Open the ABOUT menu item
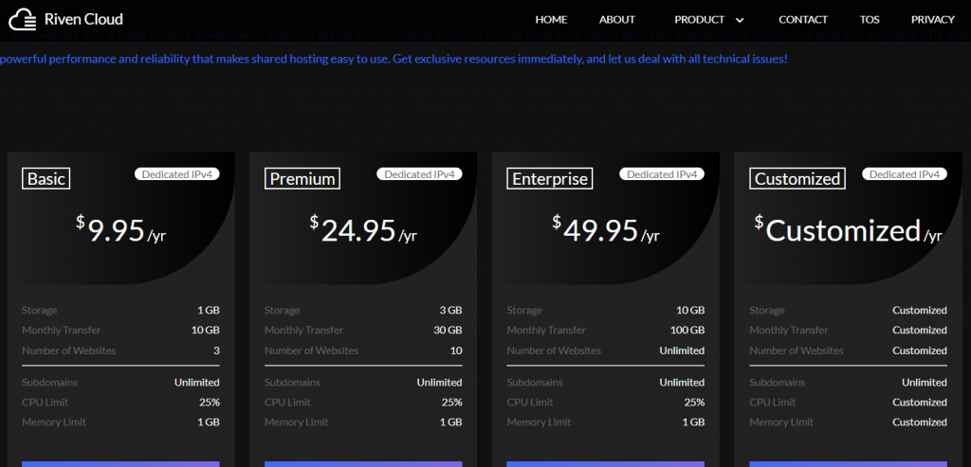Viewport: 971px width, 467px height. click(x=616, y=19)
